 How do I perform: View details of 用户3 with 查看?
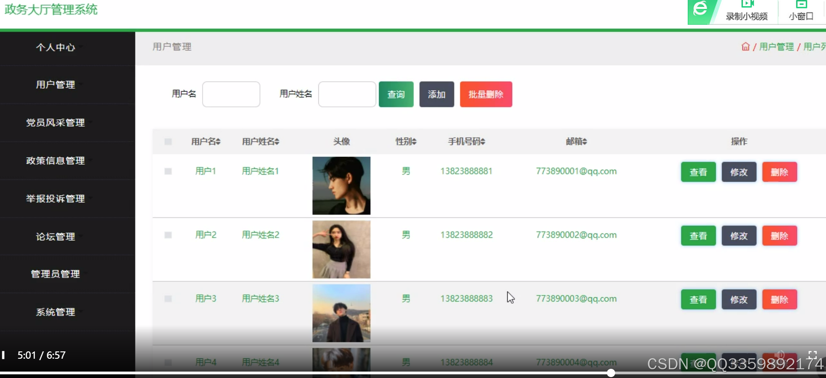click(698, 300)
